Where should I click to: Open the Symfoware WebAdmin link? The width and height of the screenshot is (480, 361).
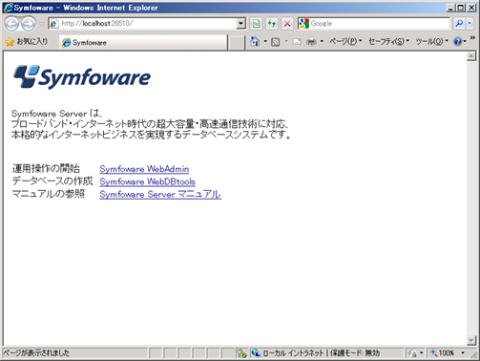click(144, 169)
